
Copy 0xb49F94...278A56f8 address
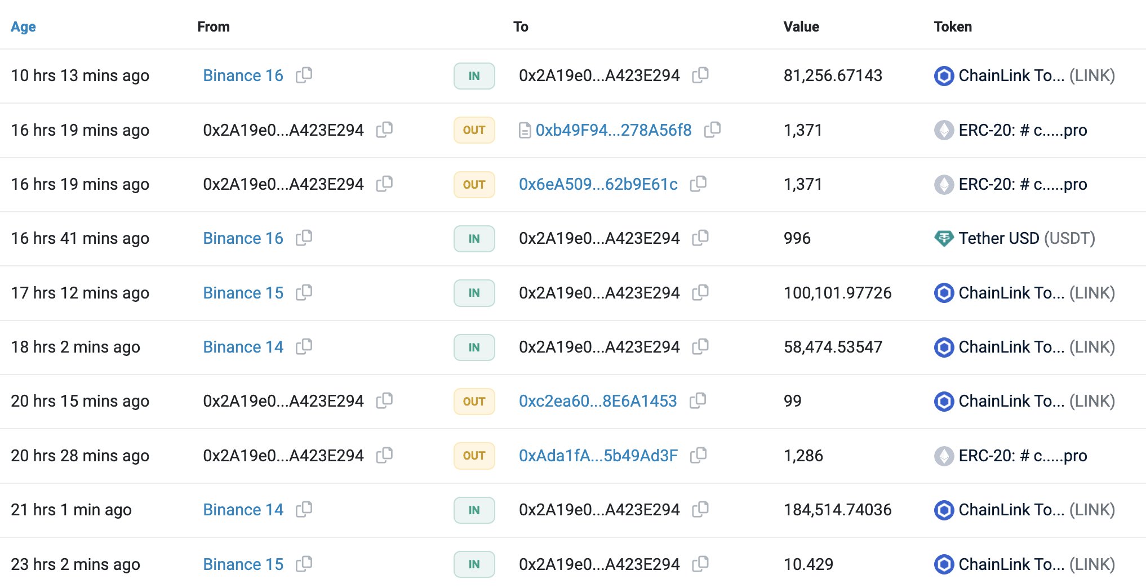[713, 130]
